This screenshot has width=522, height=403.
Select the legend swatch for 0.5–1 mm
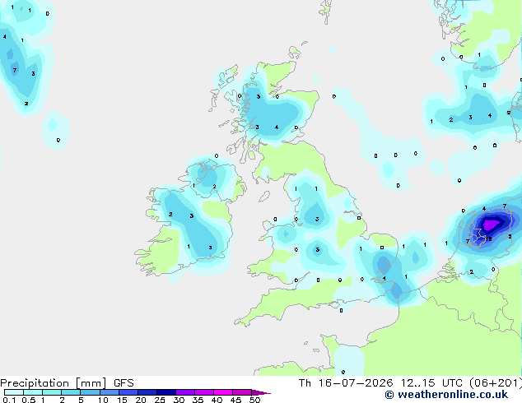(33, 392)
